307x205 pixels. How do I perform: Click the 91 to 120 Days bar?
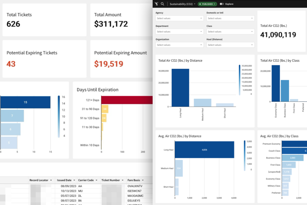(x=104, y=118)
